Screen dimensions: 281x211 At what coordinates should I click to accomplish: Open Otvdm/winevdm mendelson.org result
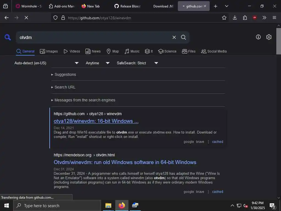point(125,162)
